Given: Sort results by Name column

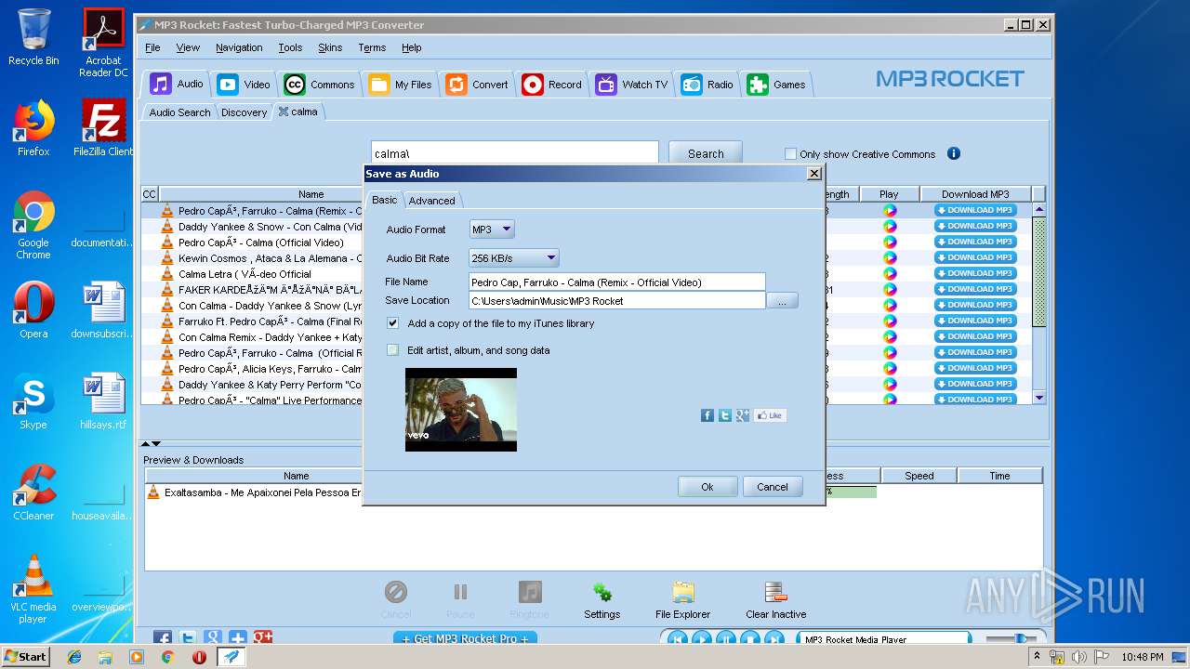Looking at the screenshot, I should [x=311, y=194].
